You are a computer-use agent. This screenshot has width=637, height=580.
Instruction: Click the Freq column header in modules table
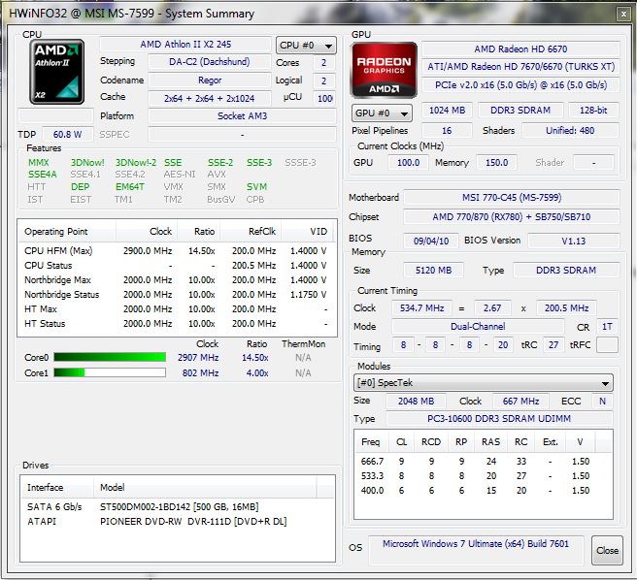coord(371,441)
